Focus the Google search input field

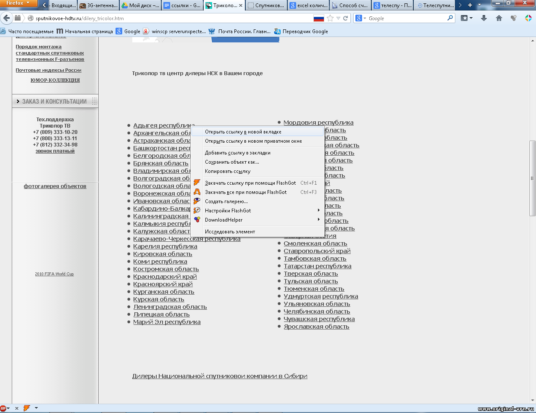tap(406, 18)
